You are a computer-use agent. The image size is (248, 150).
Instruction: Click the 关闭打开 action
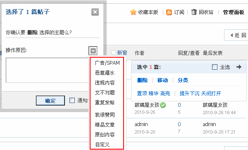point(211,94)
